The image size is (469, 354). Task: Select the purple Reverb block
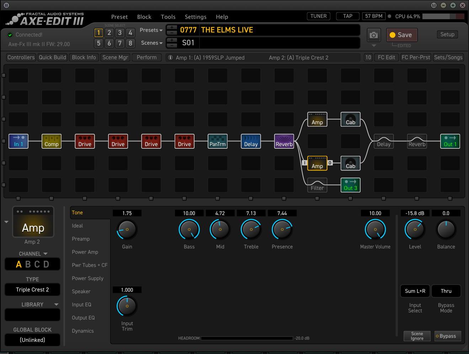pyautogui.click(x=284, y=141)
